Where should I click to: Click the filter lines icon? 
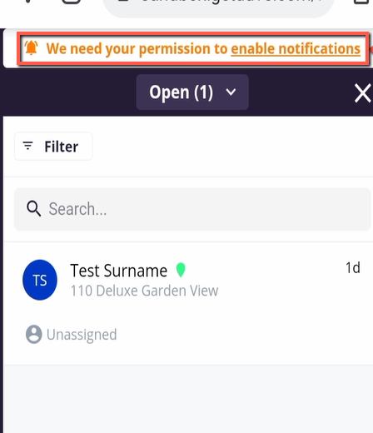click(x=27, y=146)
